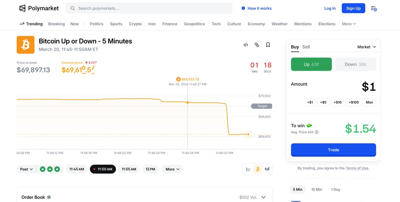Click the Order Book info icon
The height and width of the screenshot is (202, 400).
(x=49, y=197)
